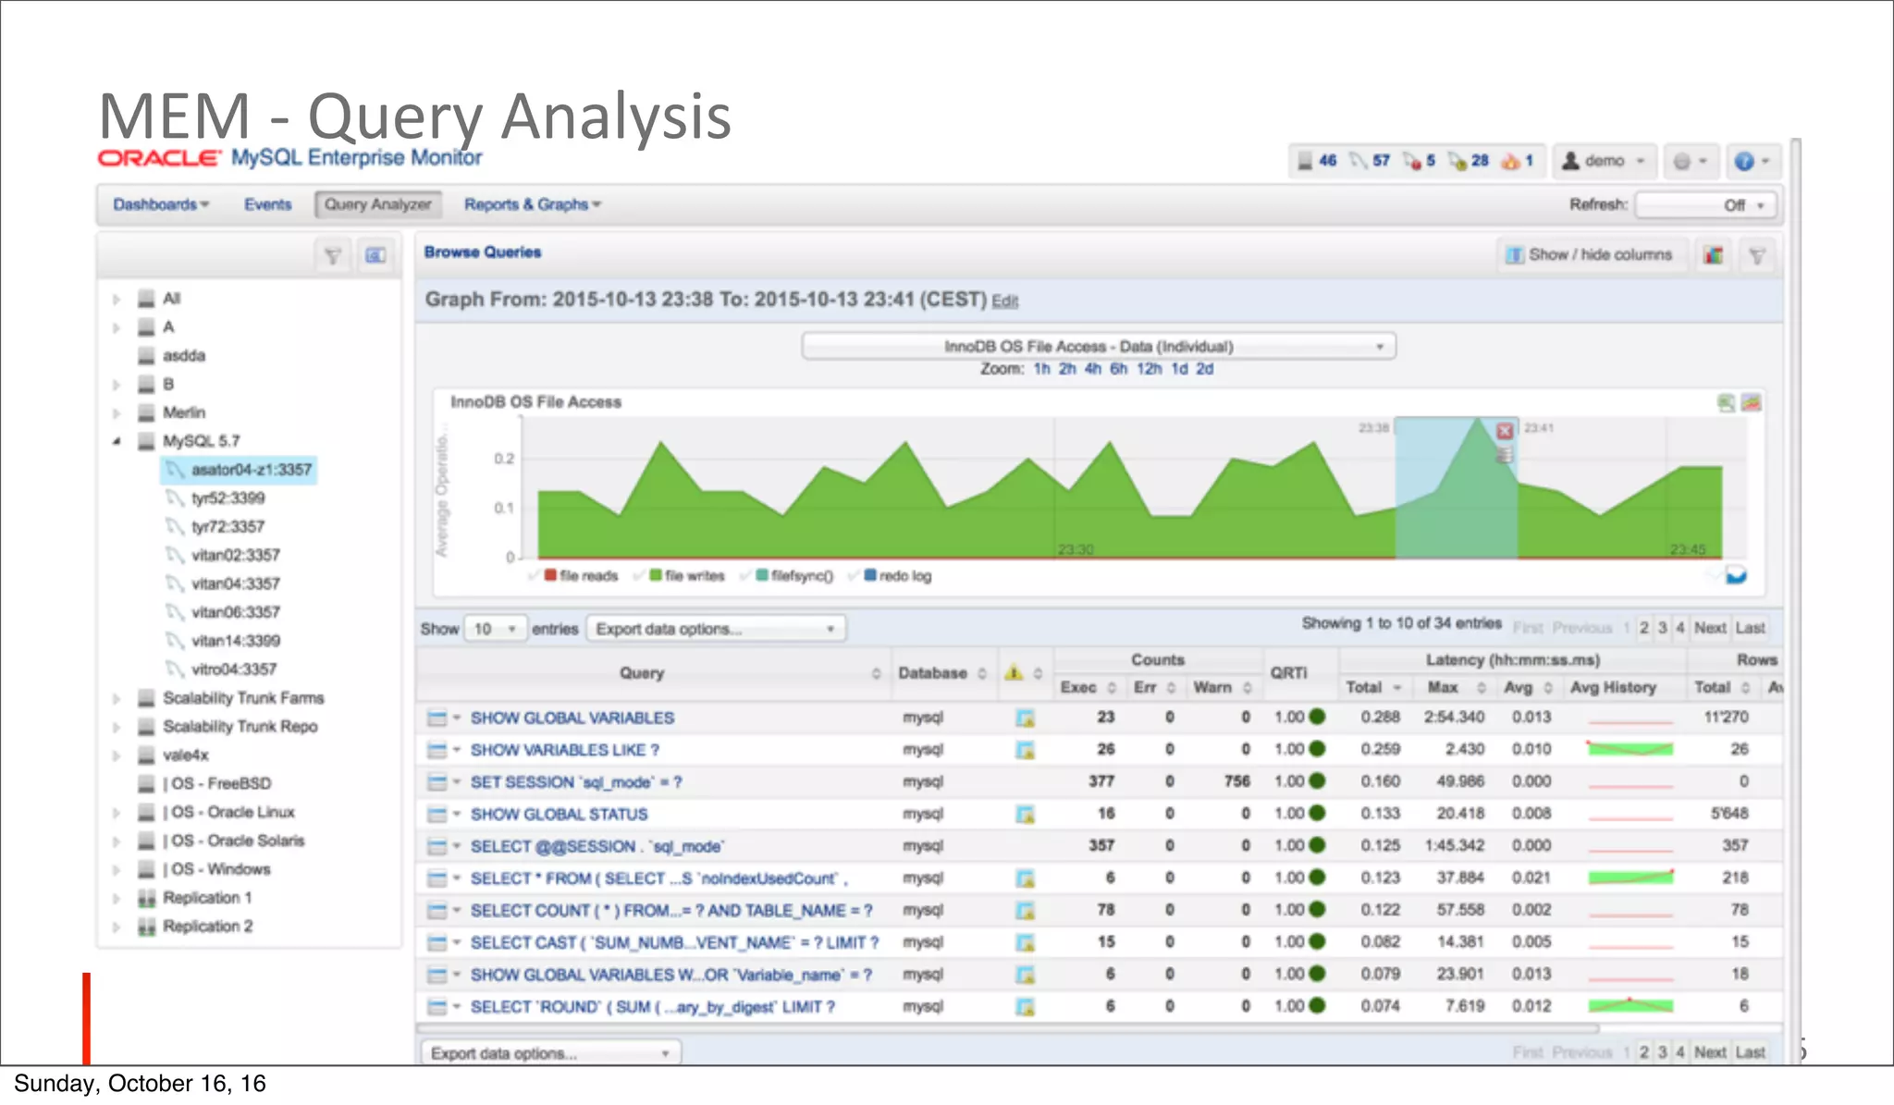Switch to the Events tab
The image size is (1894, 1105).
[267, 204]
